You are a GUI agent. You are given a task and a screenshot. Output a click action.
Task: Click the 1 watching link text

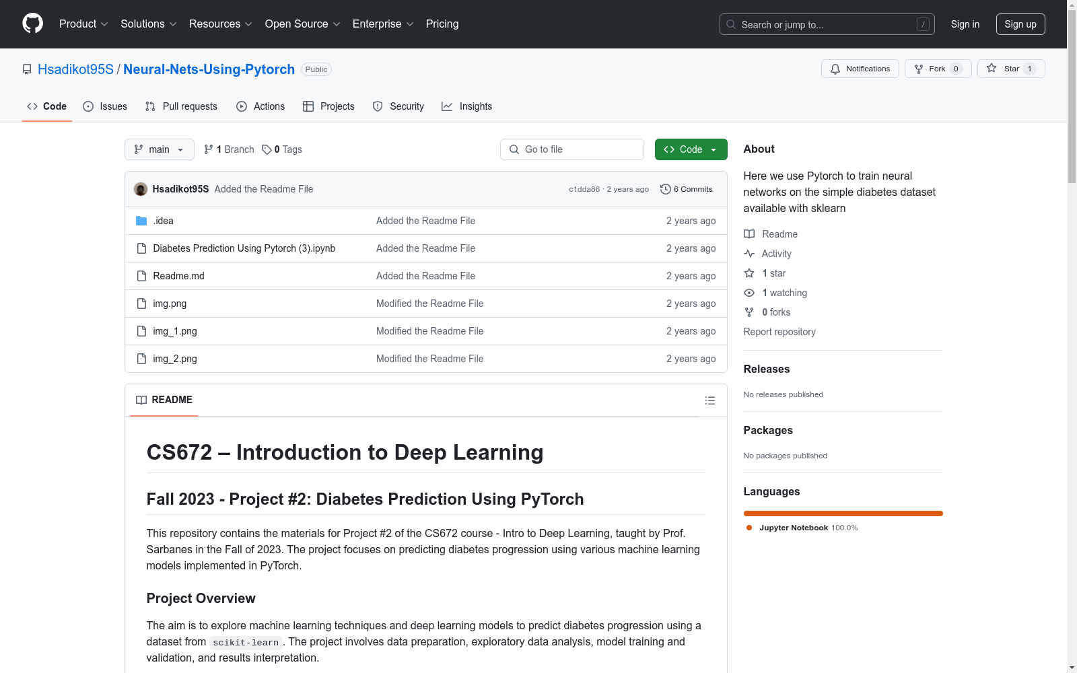click(x=784, y=293)
